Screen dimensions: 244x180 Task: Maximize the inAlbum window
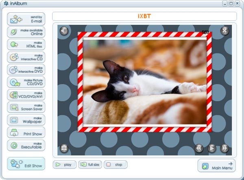(231, 3)
